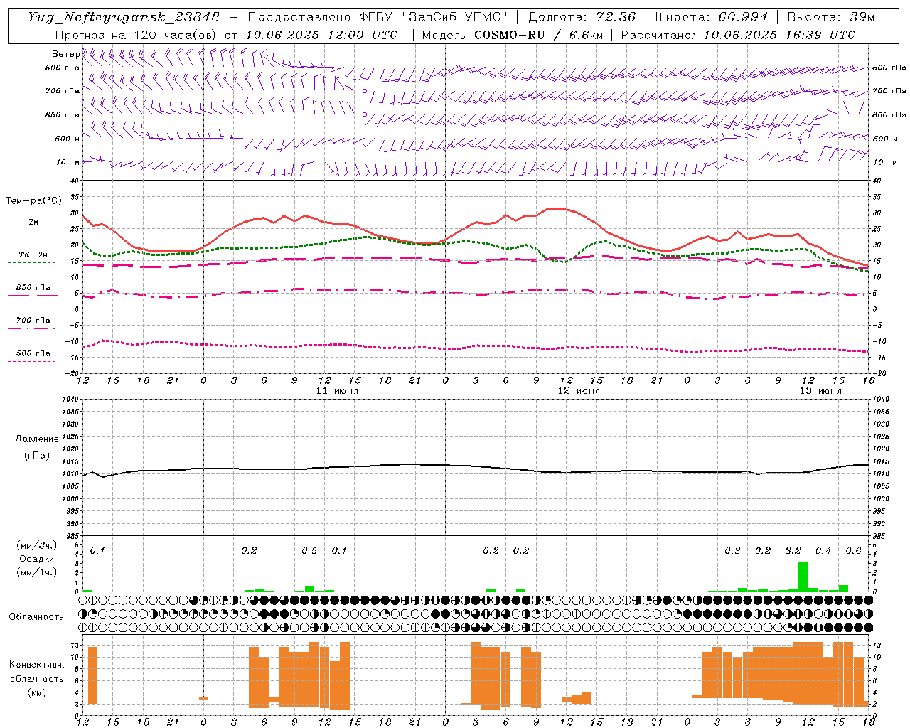Click the '850 гПа' temperature legend entry
This screenshot has height=728, width=910.
coord(33,287)
